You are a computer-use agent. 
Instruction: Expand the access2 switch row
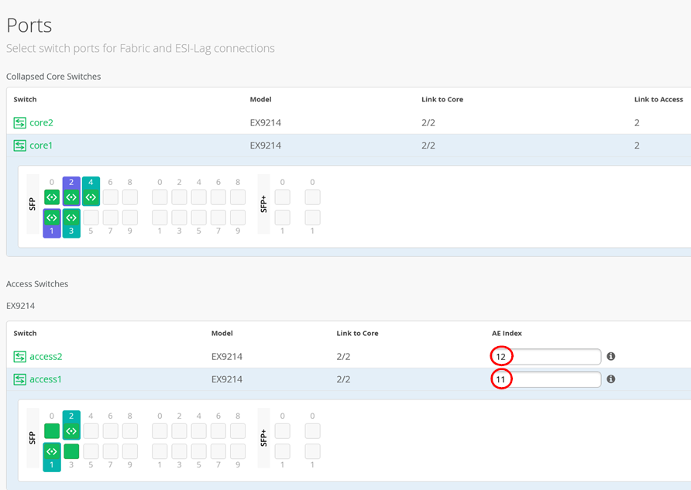271,357
